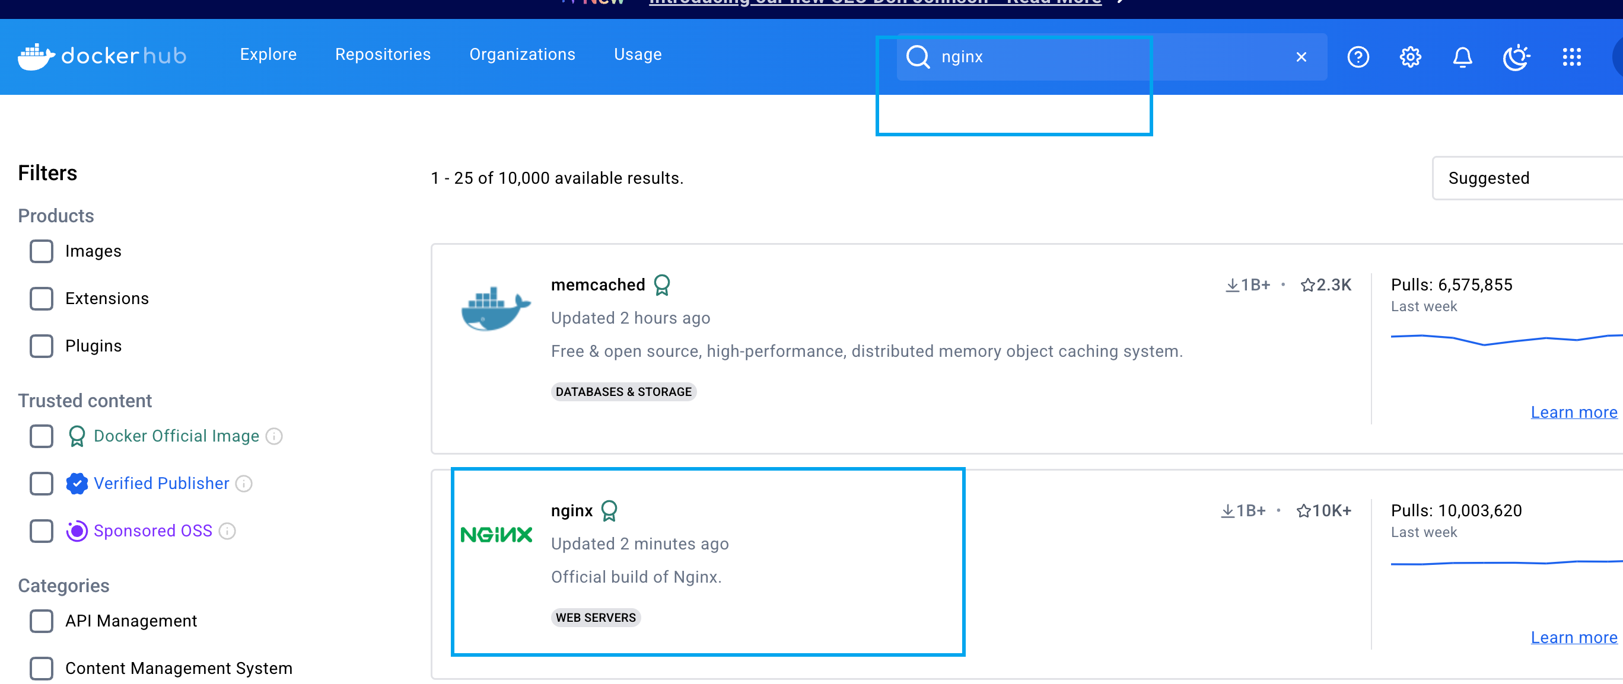Go to the Repositories tab

(x=383, y=55)
